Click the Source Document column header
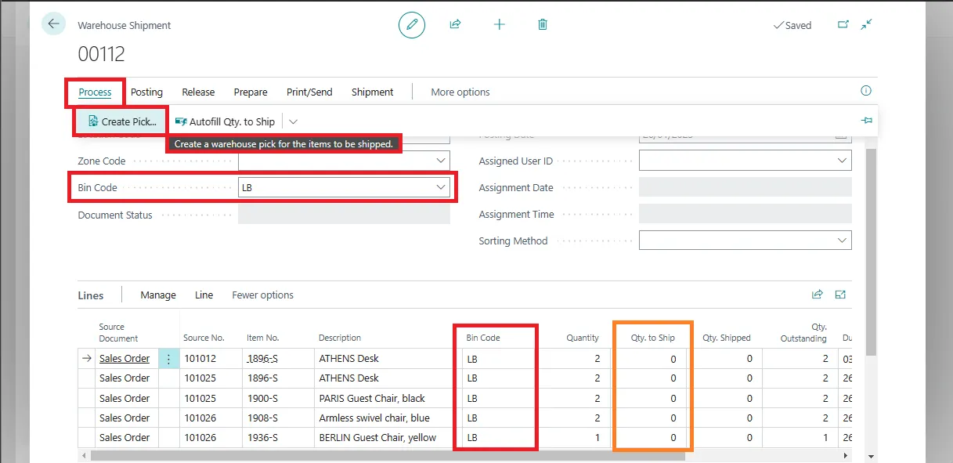Viewport: 953px width, 463px height. point(118,333)
